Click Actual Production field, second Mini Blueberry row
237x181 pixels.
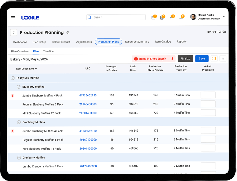208,148
